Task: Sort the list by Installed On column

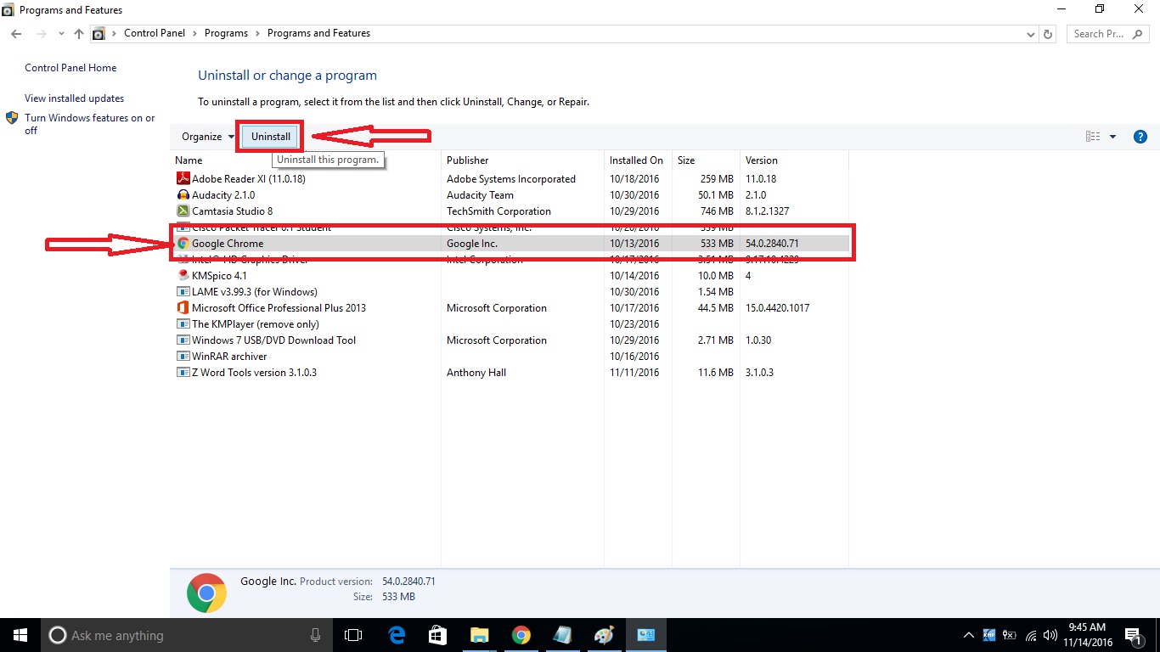Action: click(x=636, y=160)
